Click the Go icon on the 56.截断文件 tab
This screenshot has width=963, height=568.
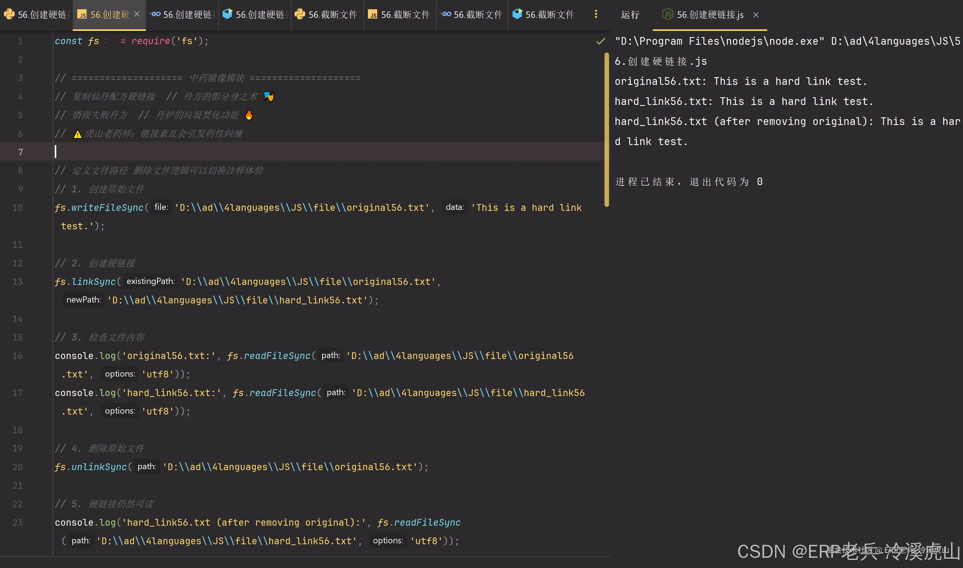pos(446,15)
